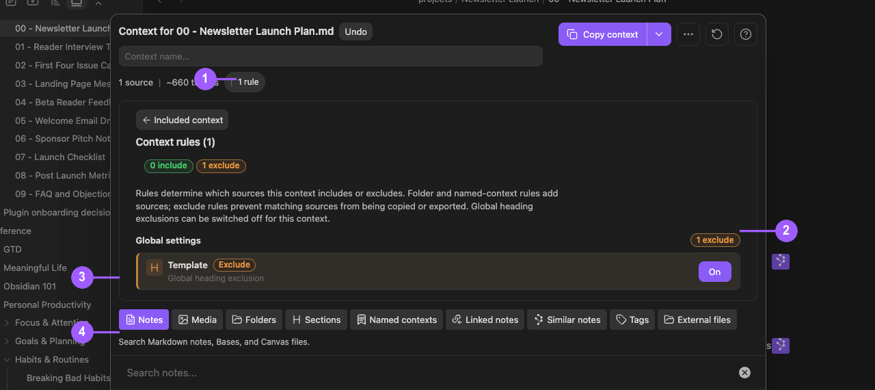Open Plugin onboarding decisions note
This screenshot has height=390, width=875.
tap(55, 212)
